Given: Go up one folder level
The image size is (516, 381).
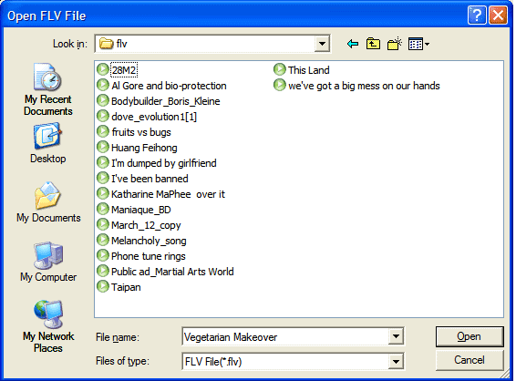Looking at the screenshot, I should (x=373, y=44).
